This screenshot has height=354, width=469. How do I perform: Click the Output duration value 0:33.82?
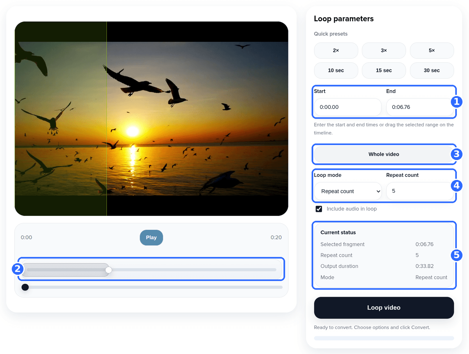[425, 266]
